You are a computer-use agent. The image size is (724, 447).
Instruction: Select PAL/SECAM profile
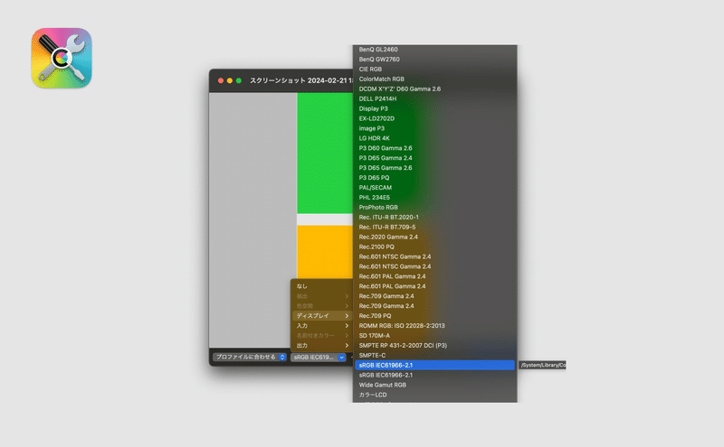pyautogui.click(x=435, y=188)
